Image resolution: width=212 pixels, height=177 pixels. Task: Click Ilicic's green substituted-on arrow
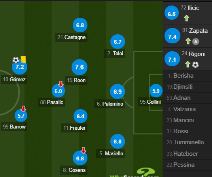click(x=186, y=18)
